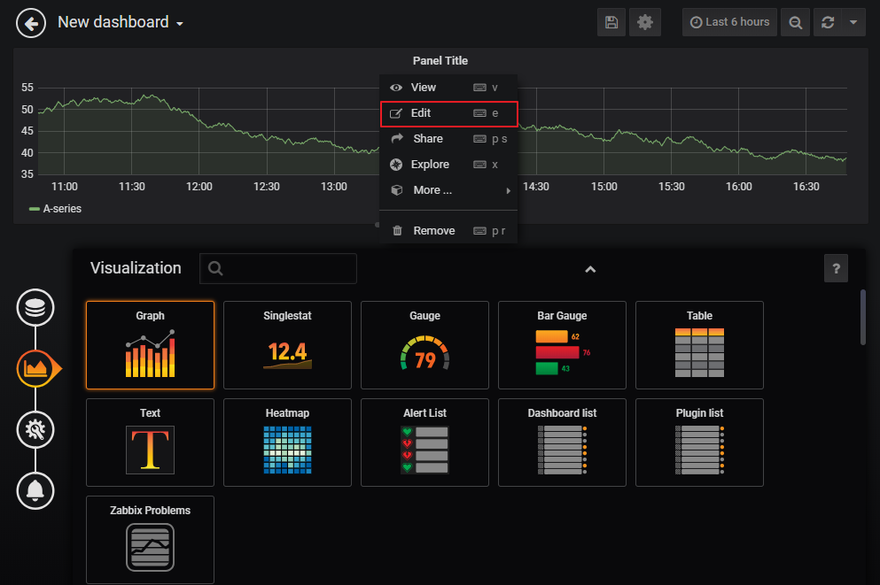Click the search magnifier icon in field
The image size is (880, 585).
pyautogui.click(x=215, y=268)
